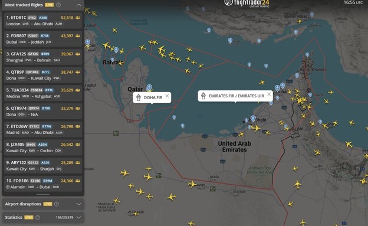The height and width of the screenshot is (226, 368).
Task: Expand the Statistics section
Action: (x=78, y=218)
